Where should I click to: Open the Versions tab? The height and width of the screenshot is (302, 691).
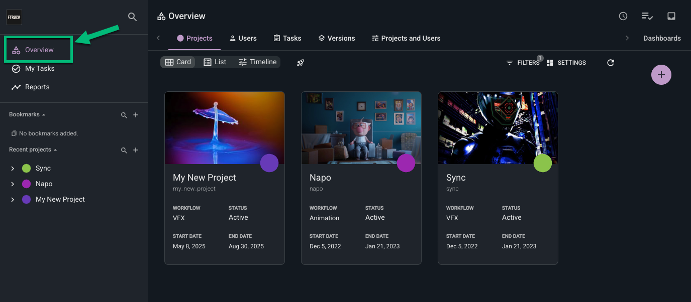point(336,38)
